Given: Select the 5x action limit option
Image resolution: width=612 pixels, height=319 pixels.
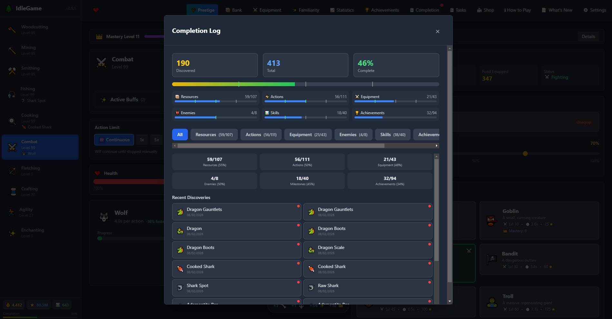Looking at the screenshot, I should point(156,139).
